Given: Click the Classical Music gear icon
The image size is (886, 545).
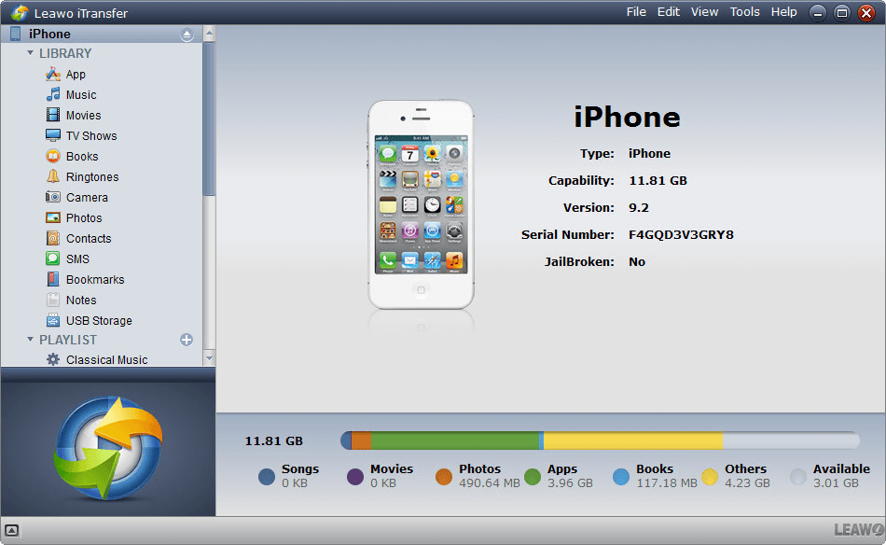Looking at the screenshot, I should click(x=53, y=359).
